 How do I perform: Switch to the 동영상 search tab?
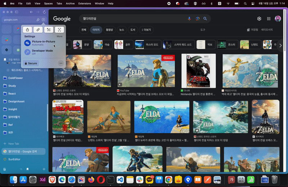(x=109, y=30)
